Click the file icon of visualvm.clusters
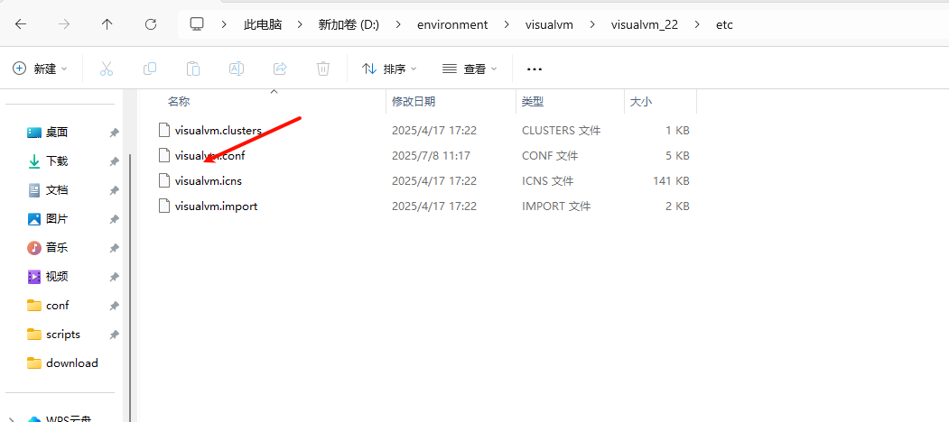This screenshot has width=949, height=422. coord(163,130)
